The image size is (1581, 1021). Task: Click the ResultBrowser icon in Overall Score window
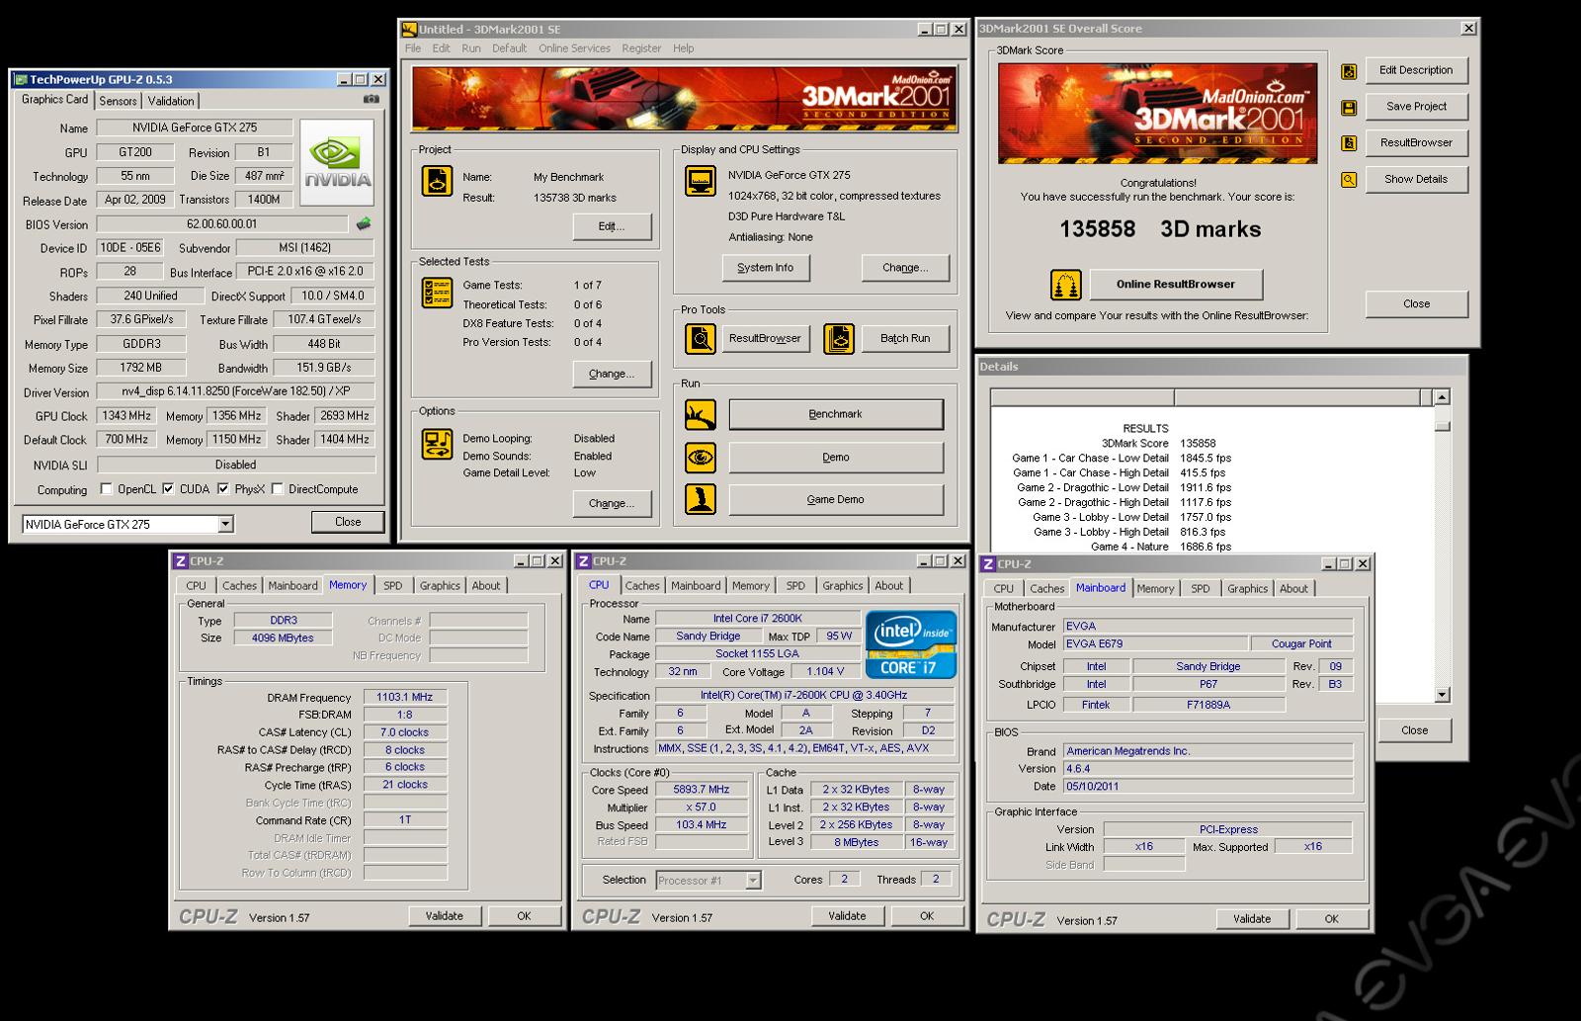point(1349,143)
